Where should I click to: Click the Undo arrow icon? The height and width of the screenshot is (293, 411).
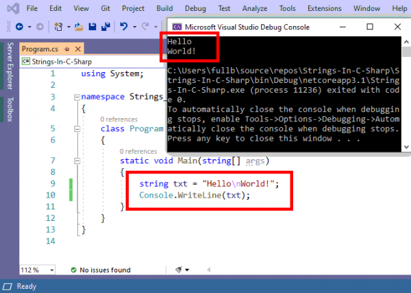(124, 27)
